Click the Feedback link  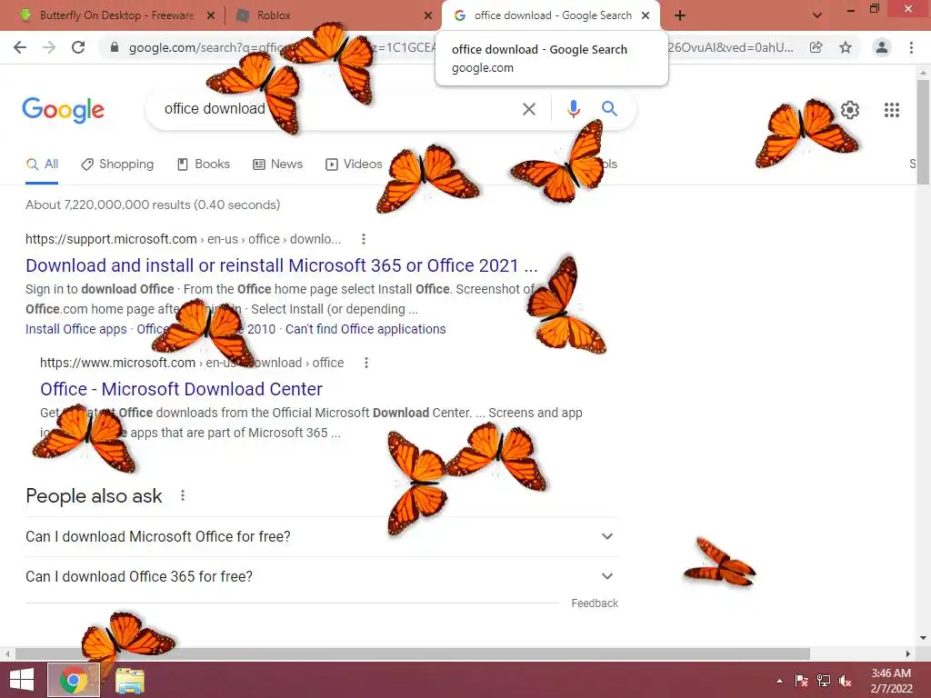pyautogui.click(x=595, y=603)
